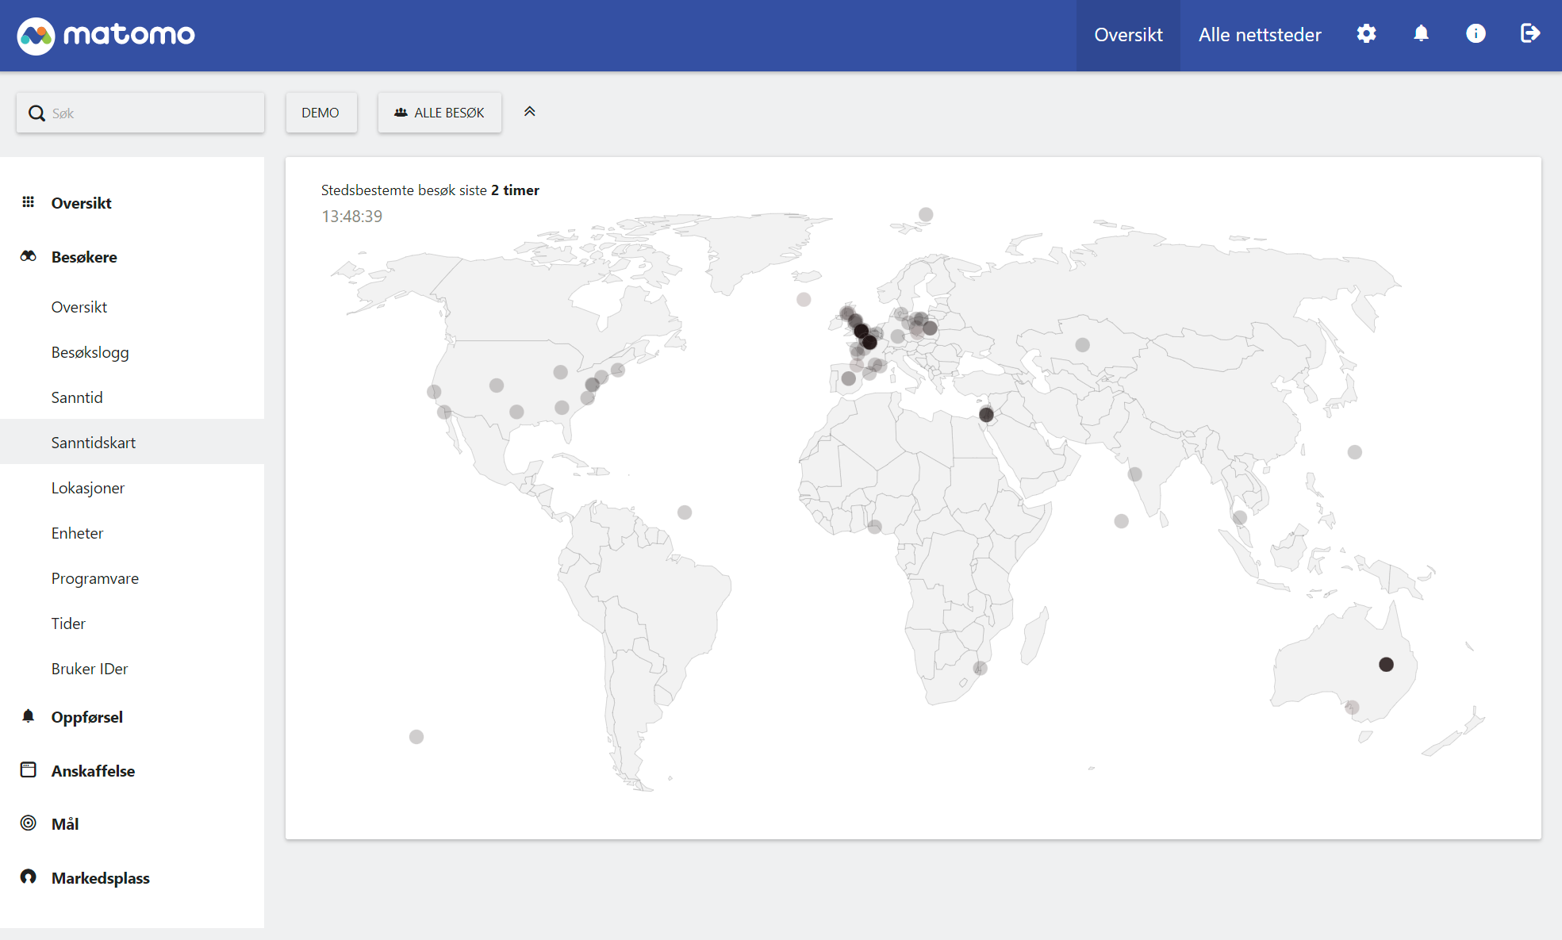Go to the Lokasjoner report

click(x=88, y=488)
